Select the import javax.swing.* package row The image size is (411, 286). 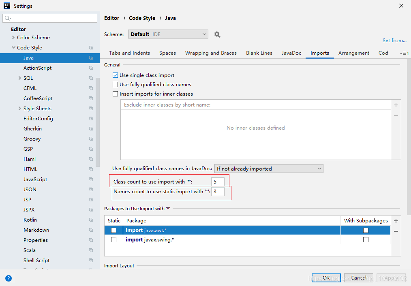247,240
